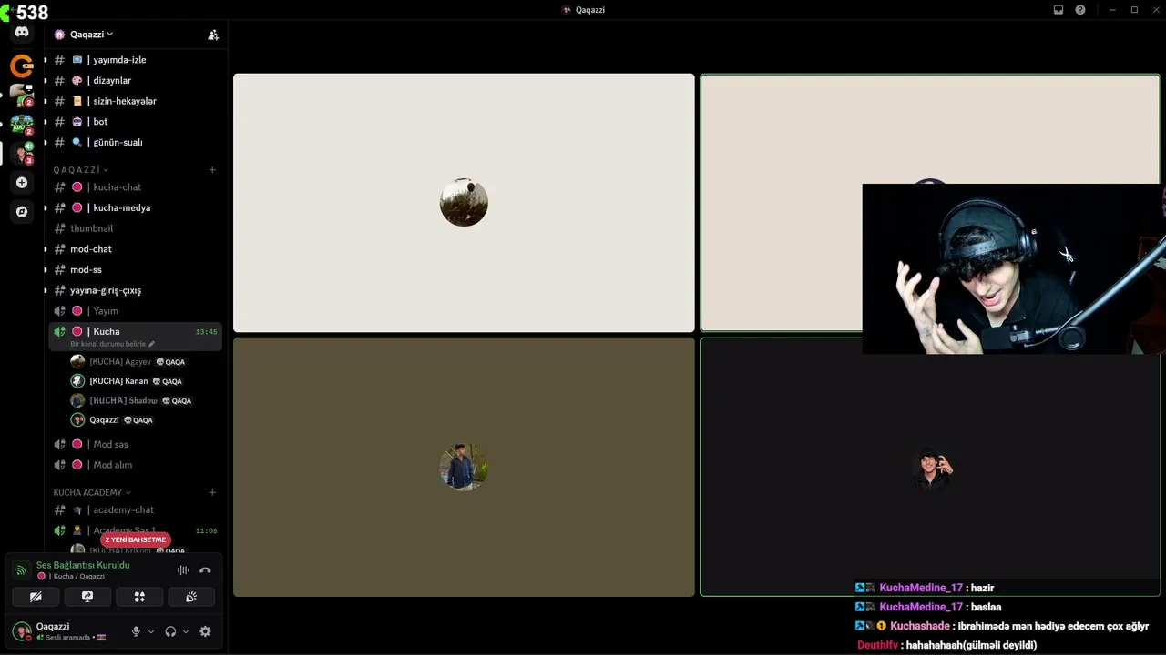Click Agayev's avatar in Kucha voice channel

click(77, 361)
